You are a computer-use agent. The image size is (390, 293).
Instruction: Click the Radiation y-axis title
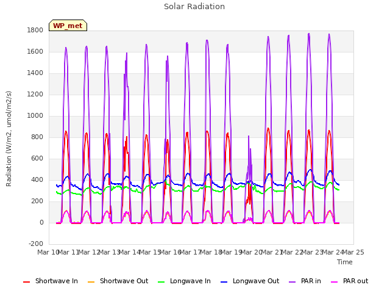9,139
